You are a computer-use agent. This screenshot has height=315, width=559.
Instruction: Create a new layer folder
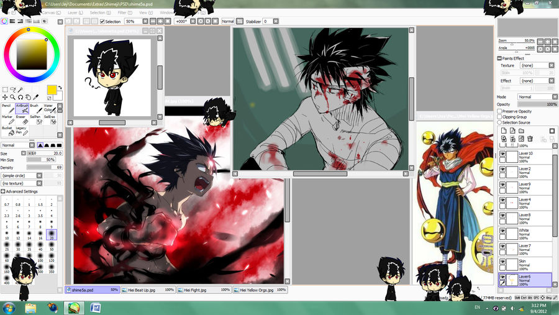(521, 131)
